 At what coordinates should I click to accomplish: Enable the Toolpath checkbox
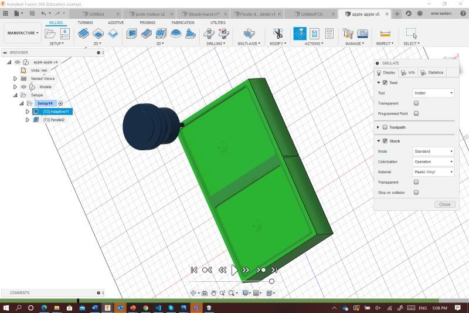coord(385,127)
